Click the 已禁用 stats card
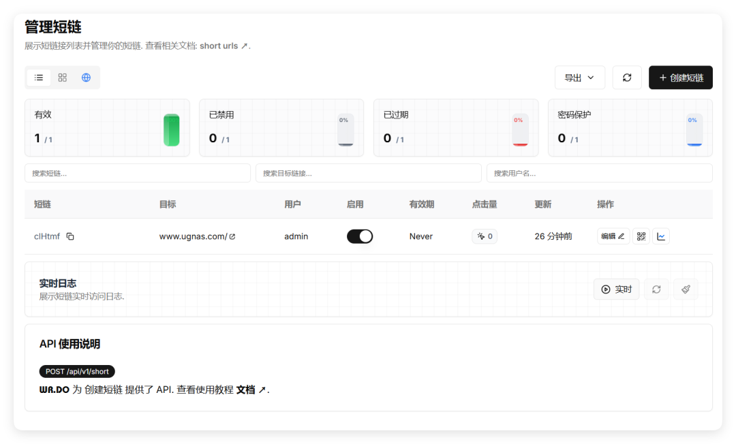The height and width of the screenshot is (444, 736). (281, 127)
